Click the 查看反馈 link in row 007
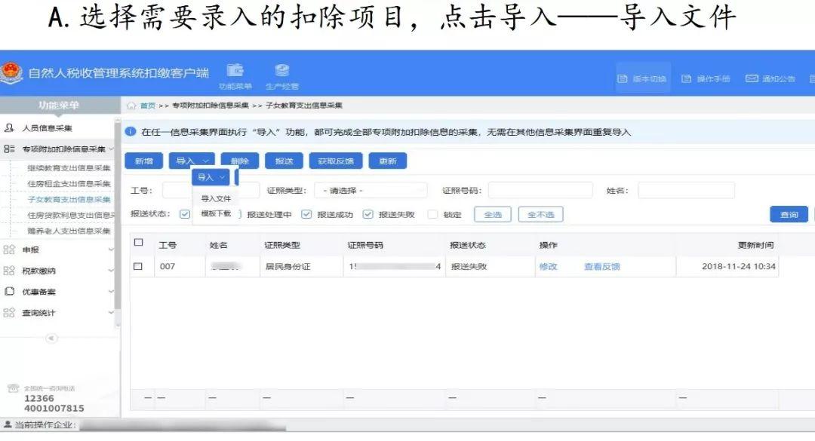This screenshot has width=815, height=441. (602, 266)
